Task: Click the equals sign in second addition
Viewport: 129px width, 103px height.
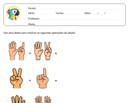Action: [56, 81]
